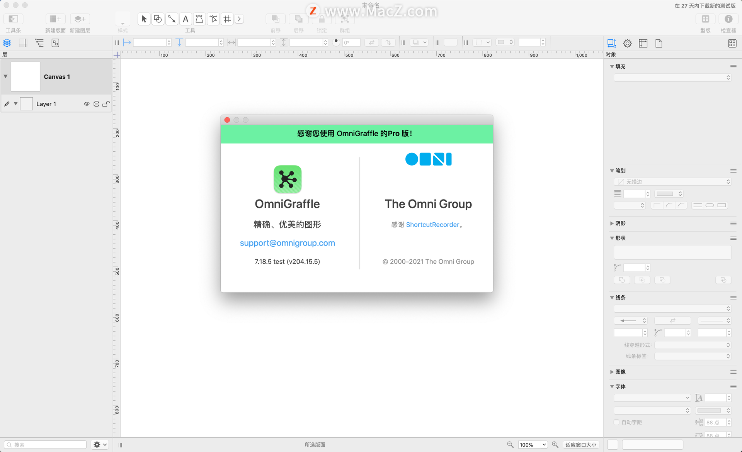Image resolution: width=742 pixels, height=452 pixels.
Task: Switch to the selection sidebar tab
Action: pyautogui.click(x=55, y=43)
